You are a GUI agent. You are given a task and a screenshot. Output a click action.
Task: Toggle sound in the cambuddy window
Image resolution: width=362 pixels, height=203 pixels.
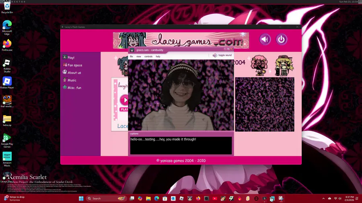tap(222, 55)
